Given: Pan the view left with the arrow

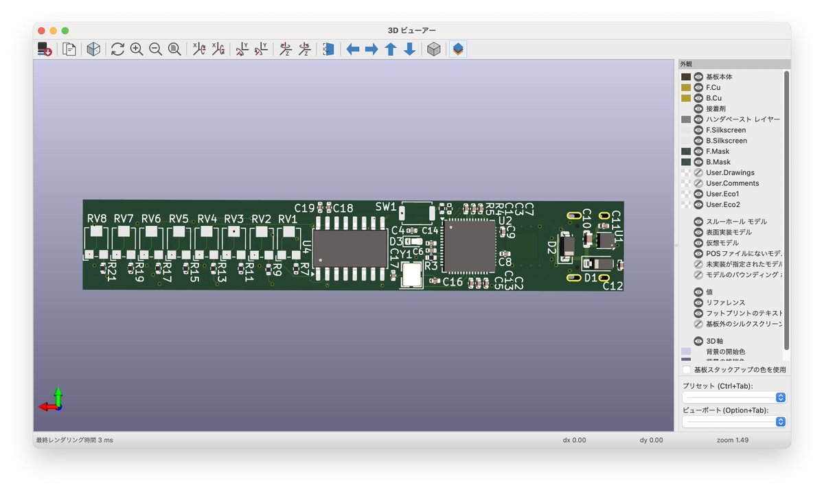Looking at the screenshot, I should click(x=353, y=49).
